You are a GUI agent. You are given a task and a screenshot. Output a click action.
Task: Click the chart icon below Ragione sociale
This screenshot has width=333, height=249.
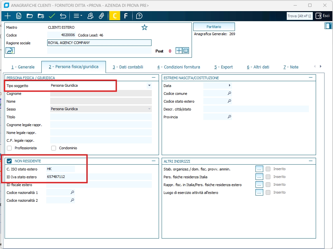pyautogui.click(x=10, y=51)
